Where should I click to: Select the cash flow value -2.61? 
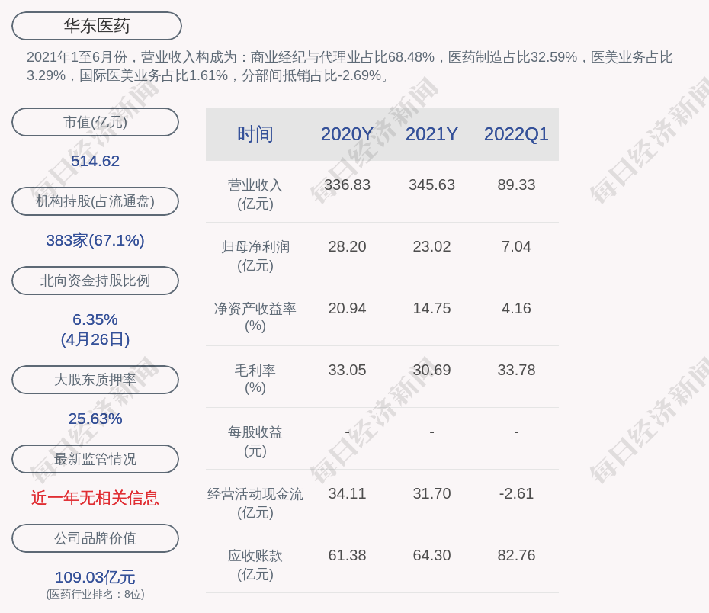pos(516,493)
